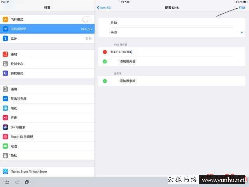Tap the Siri 与搜索 label
The width and height of the screenshot is (249, 187).
tap(18, 127)
